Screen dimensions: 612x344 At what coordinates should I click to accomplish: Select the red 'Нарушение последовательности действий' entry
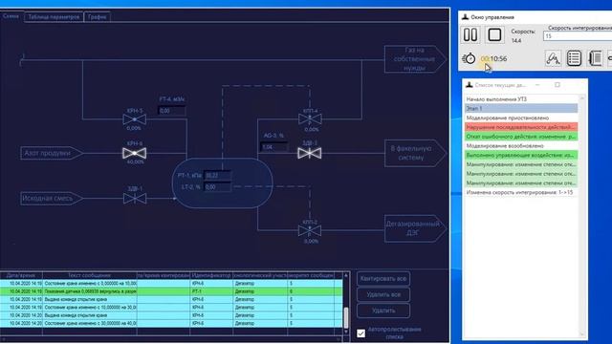[521, 127]
